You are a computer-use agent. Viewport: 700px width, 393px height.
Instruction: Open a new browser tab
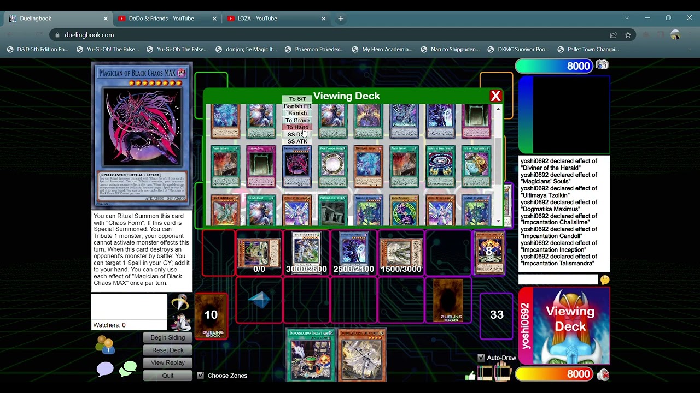pos(341,19)
